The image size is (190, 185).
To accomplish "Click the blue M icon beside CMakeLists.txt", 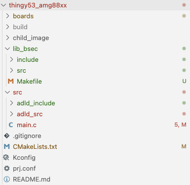I will (7, 146).
